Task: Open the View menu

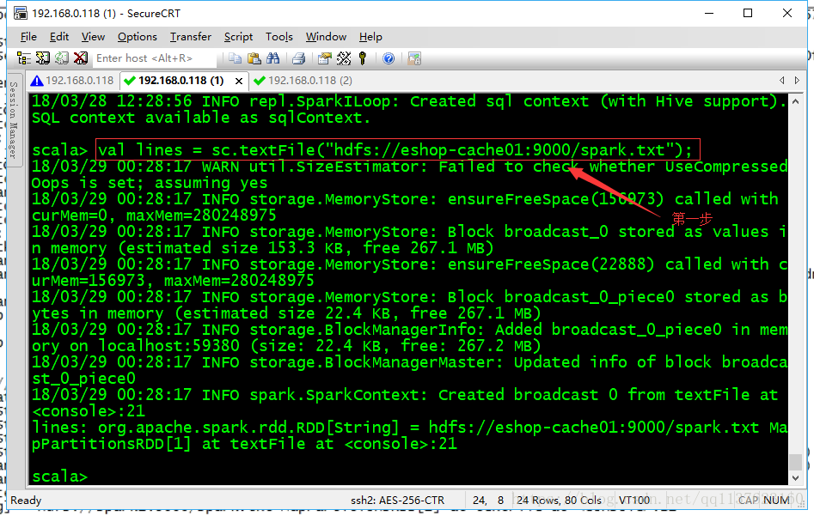Action: coord(93,37)
